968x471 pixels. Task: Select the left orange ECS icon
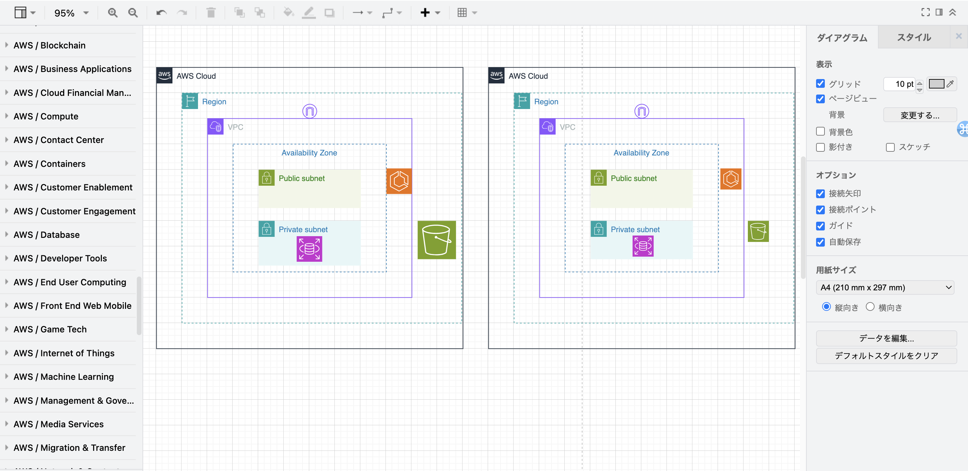399,181
